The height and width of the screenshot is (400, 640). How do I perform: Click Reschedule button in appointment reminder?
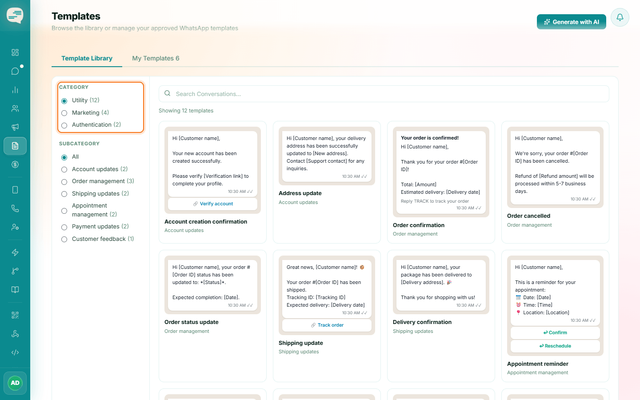coord(555,346)
